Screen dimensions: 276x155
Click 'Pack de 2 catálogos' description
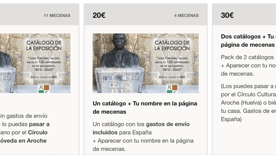coord(247,57)
